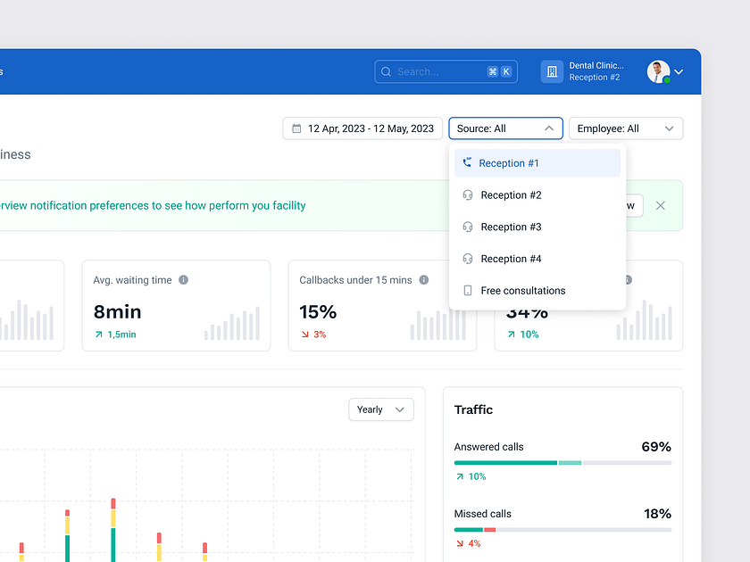
Task: Select Reception #2 from the source list
Action: [537, 195]
